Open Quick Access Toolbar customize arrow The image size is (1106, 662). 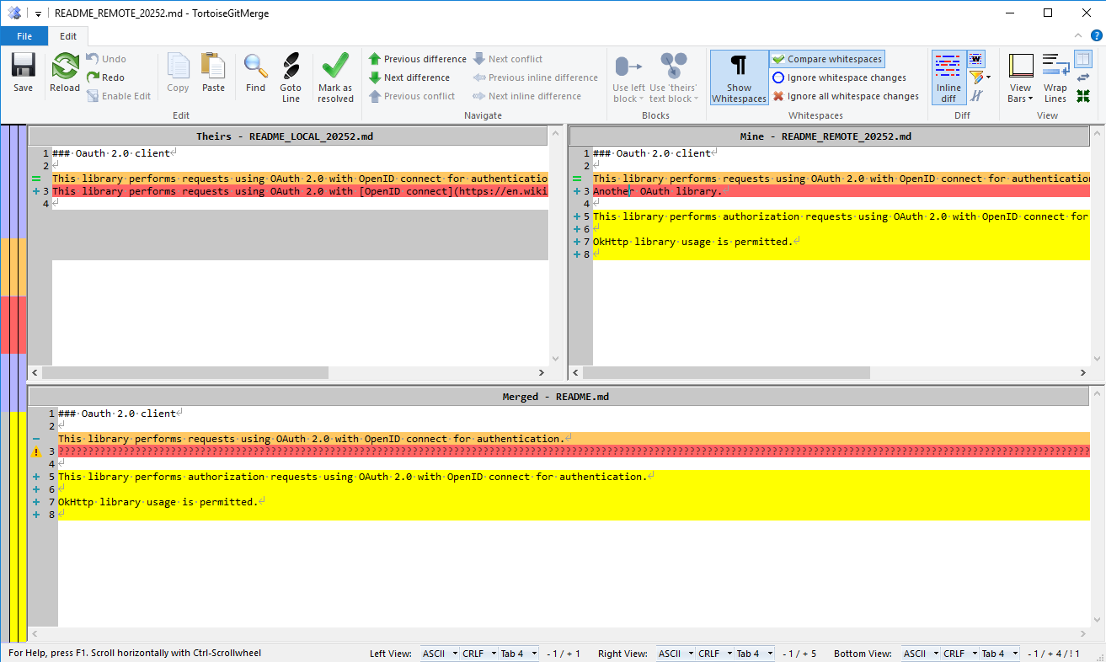pyautogui.click(x=38, y=13)
